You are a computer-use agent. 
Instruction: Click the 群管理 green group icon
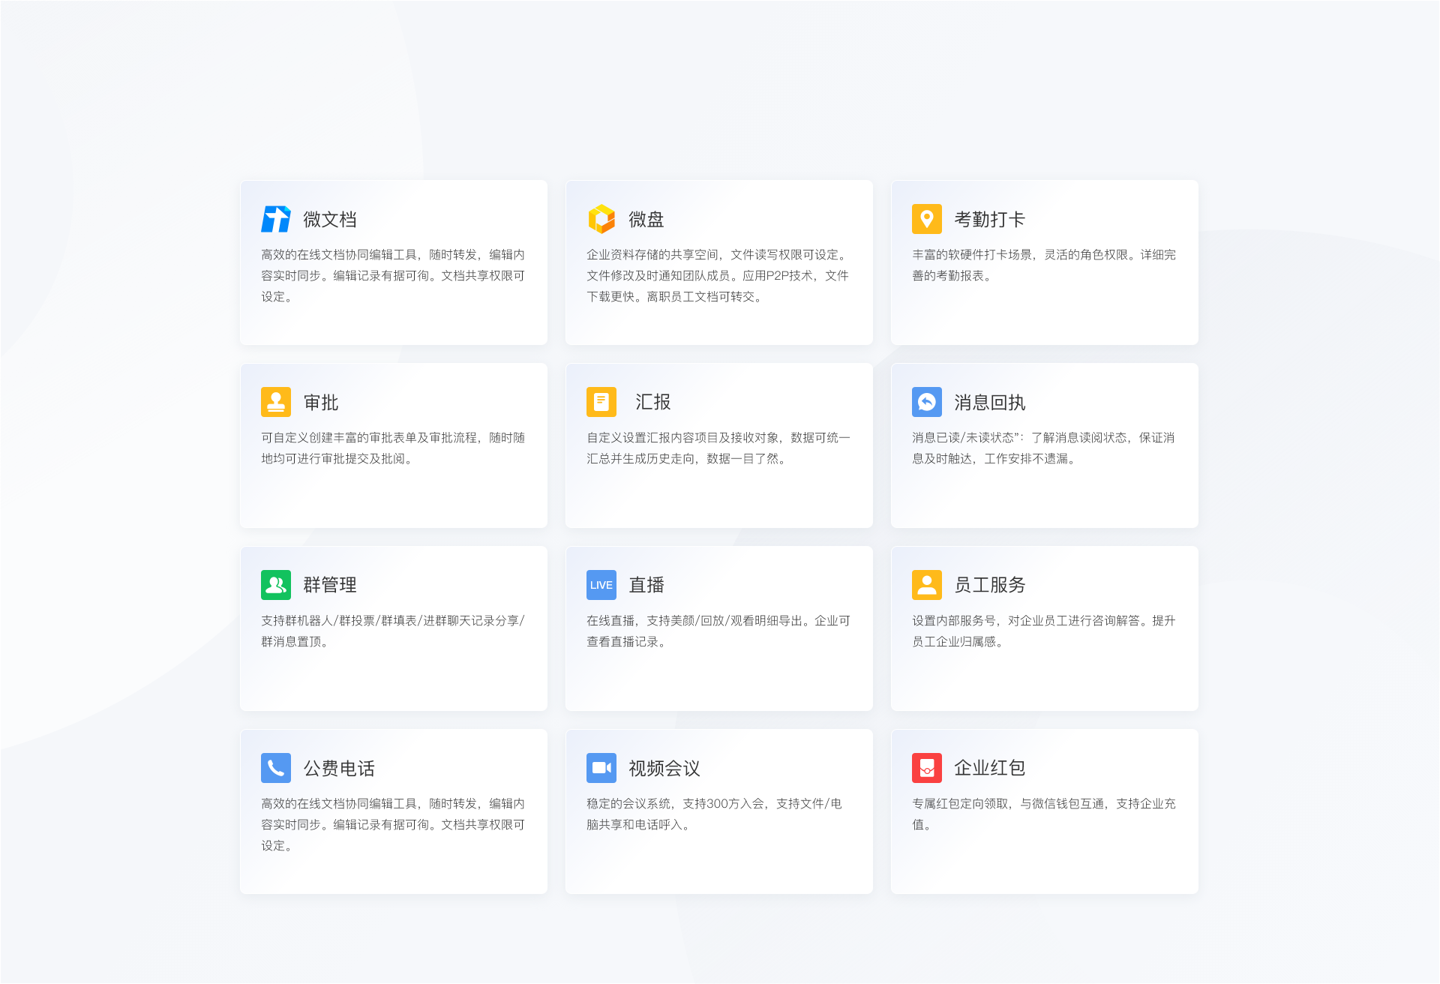pos(276,585)
